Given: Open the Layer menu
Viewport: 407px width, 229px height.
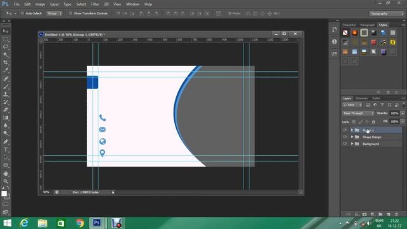Looking at the screenshot, I should coord(54,4).
